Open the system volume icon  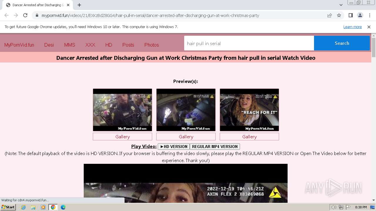(x=334, y=207)
